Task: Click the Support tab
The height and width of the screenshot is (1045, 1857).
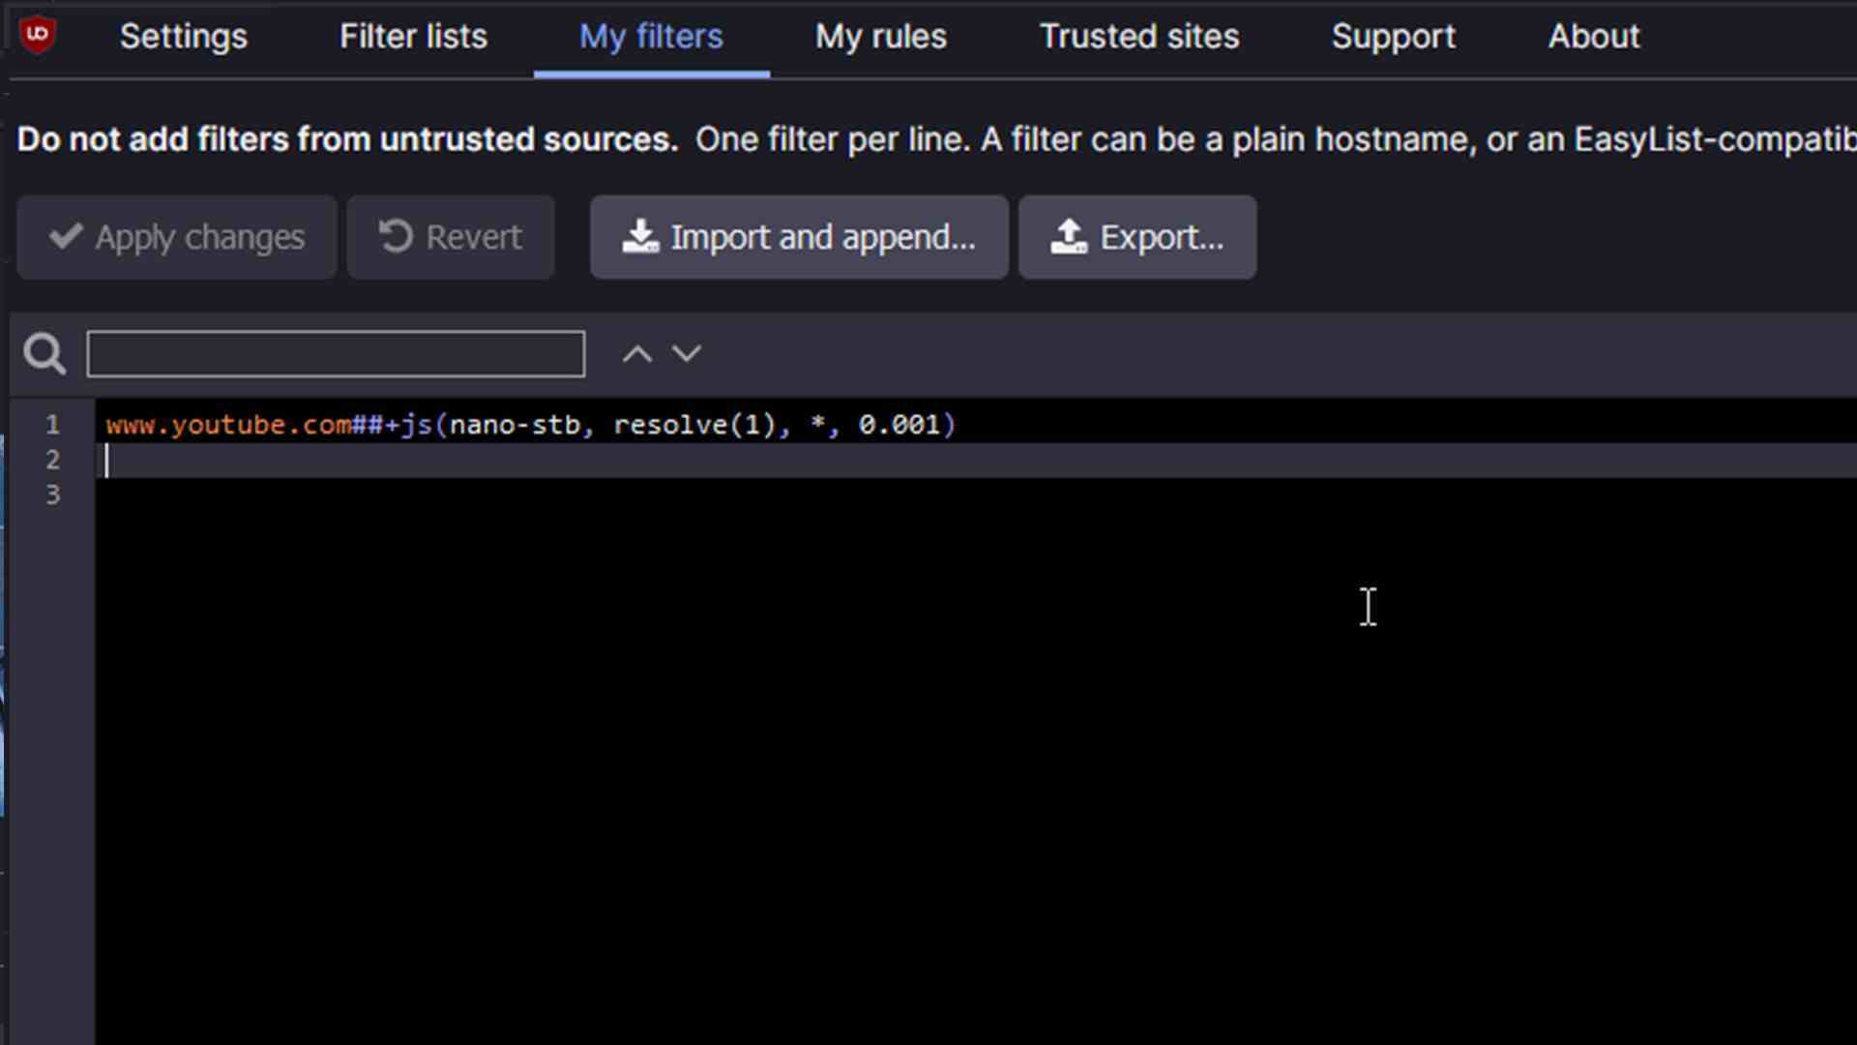Action: [x=1394, y=36]
